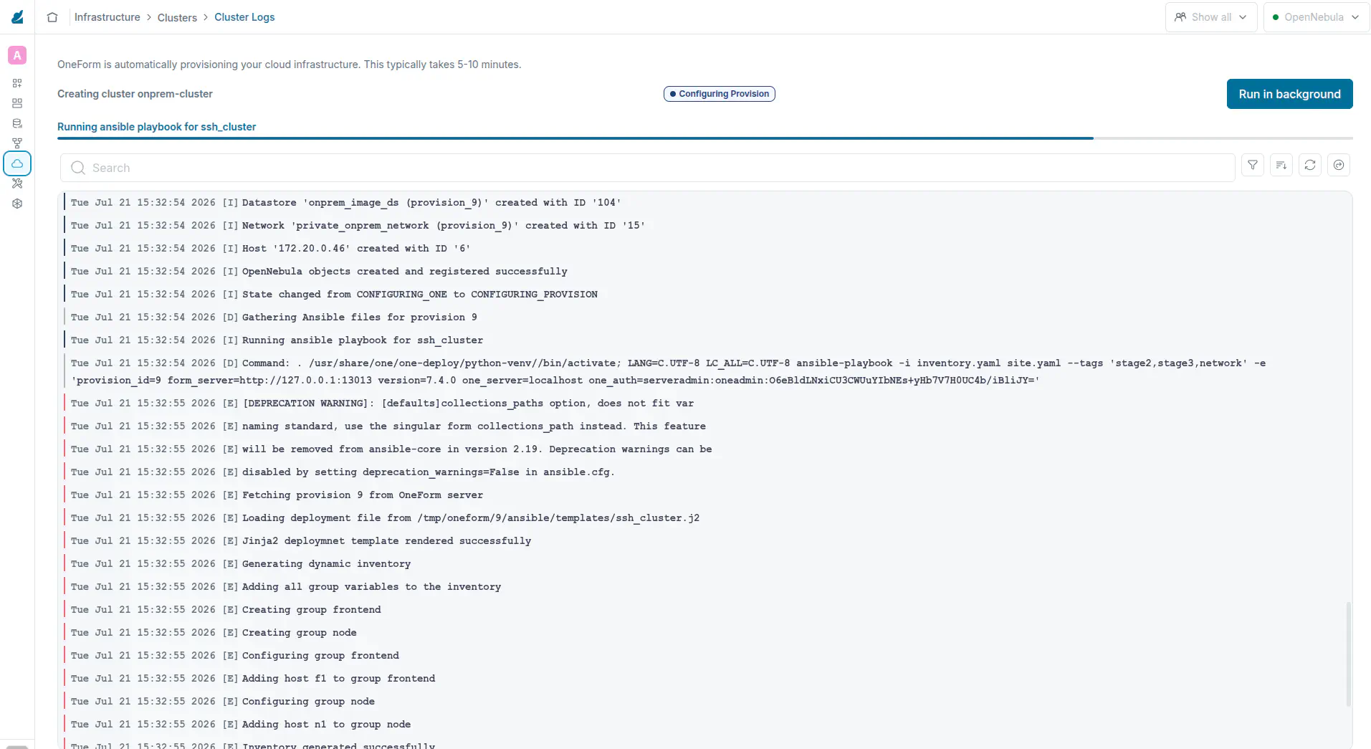Focus the log Search field
1371x749 pixels.
click(x=647, y=168)
